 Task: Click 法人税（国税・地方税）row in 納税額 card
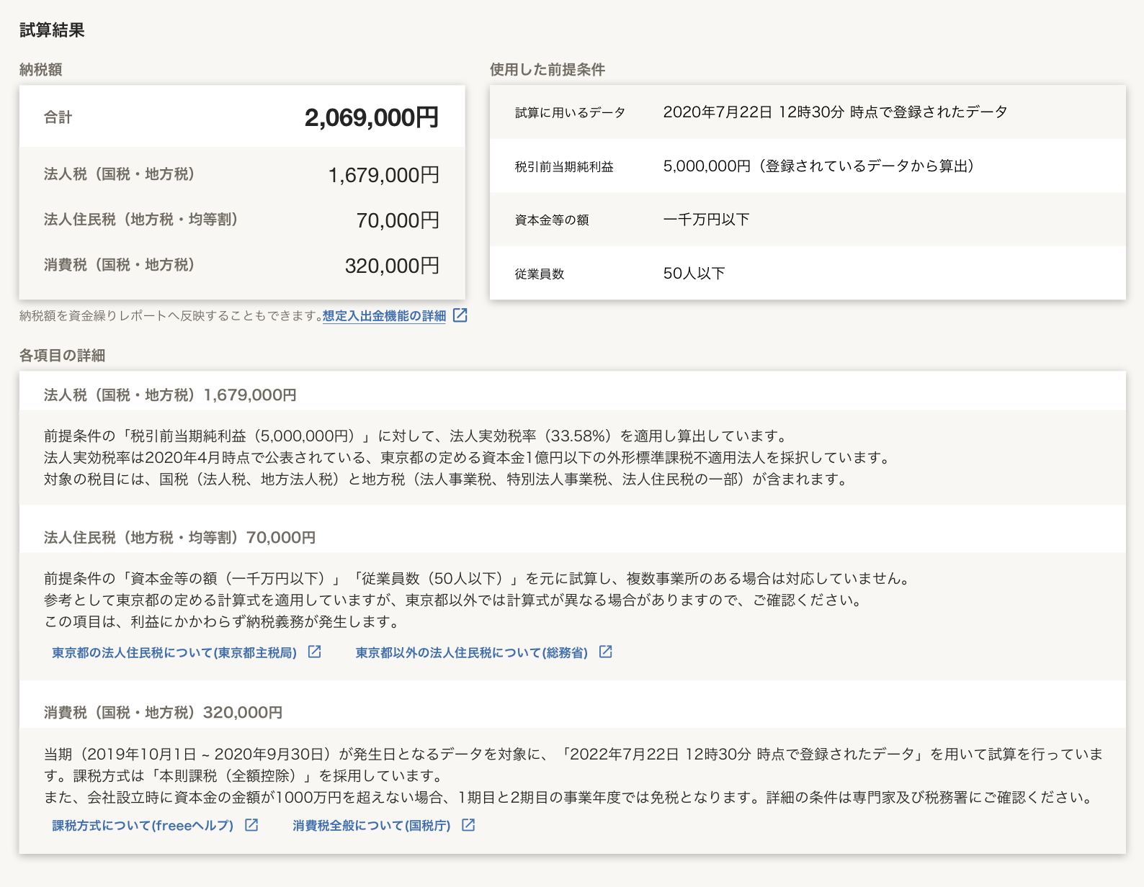point(242,174)
